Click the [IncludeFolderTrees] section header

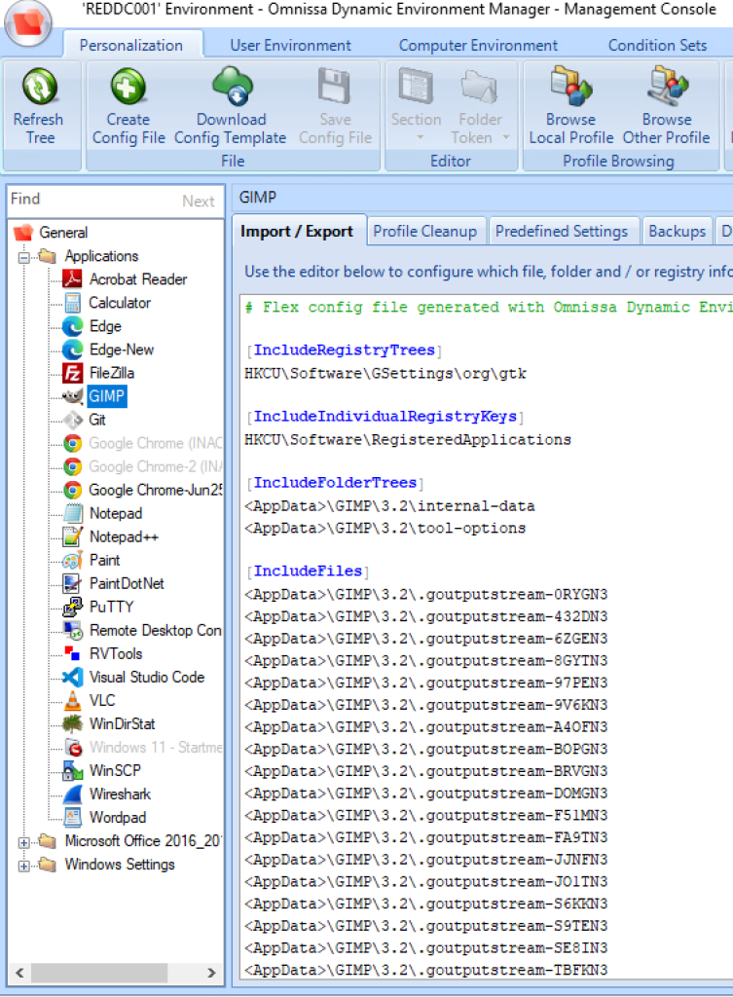pyautogui.click(x=335, y=483)
